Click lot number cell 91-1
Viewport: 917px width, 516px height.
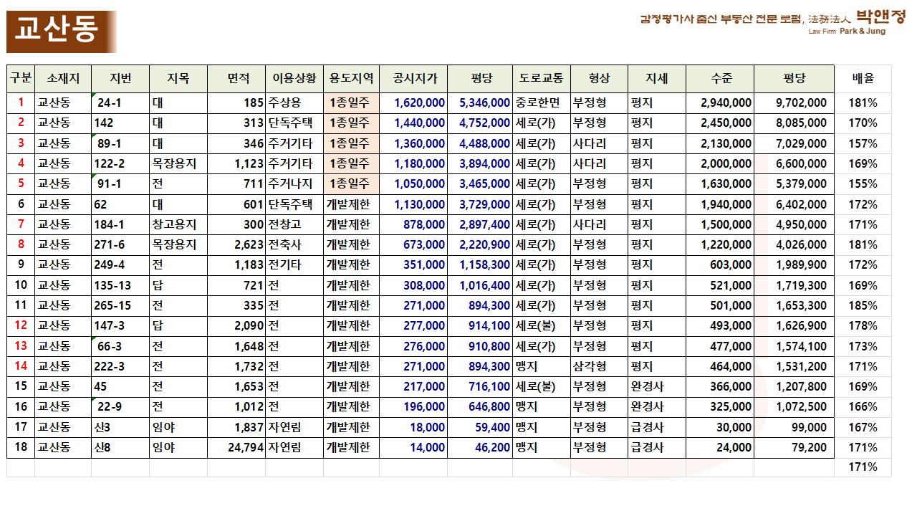120,184
